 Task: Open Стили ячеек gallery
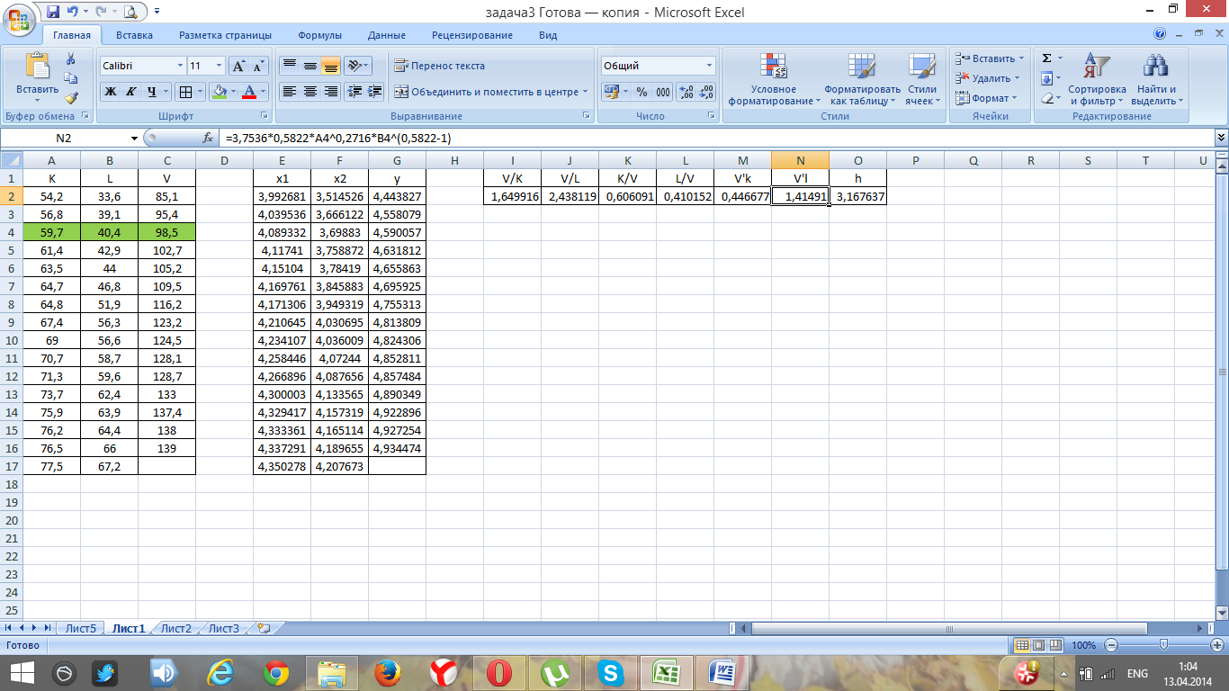[x=921, y=79]
